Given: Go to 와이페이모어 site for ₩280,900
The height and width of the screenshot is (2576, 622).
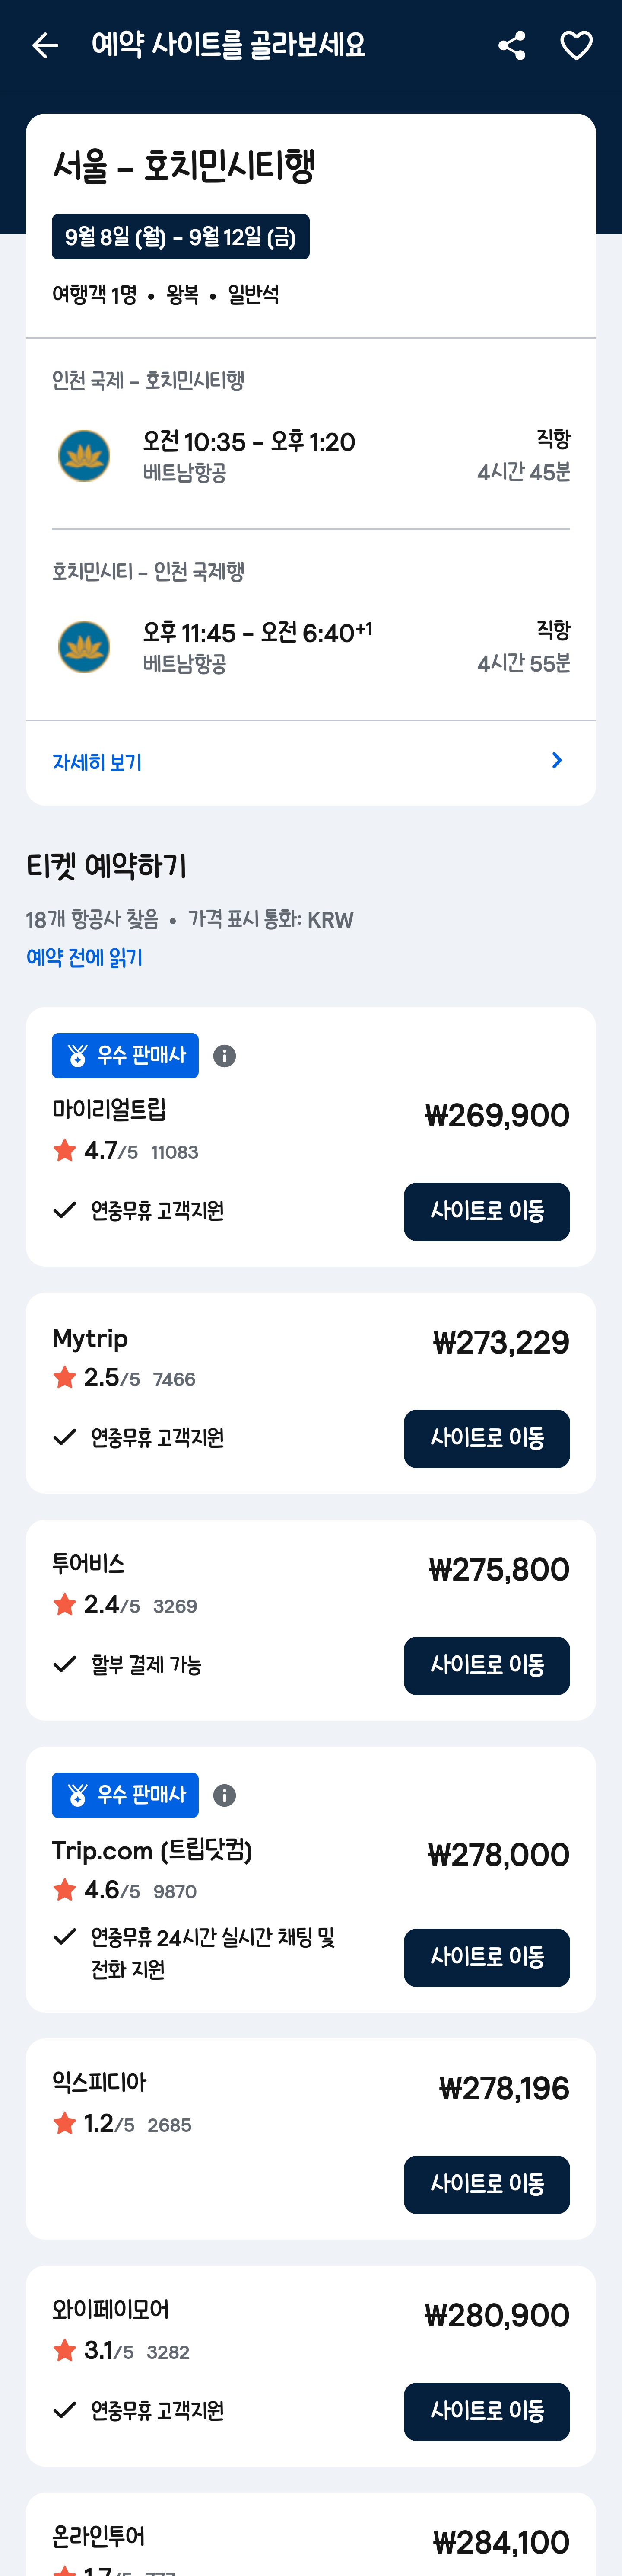Looking at the screenshot, I should click(x=486, y=2411).
